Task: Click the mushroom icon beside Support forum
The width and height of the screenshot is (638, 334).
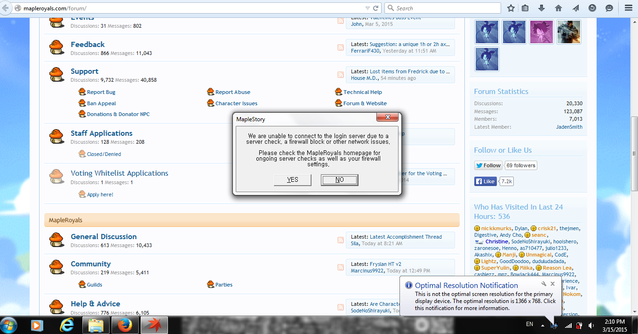Action: 56,74
